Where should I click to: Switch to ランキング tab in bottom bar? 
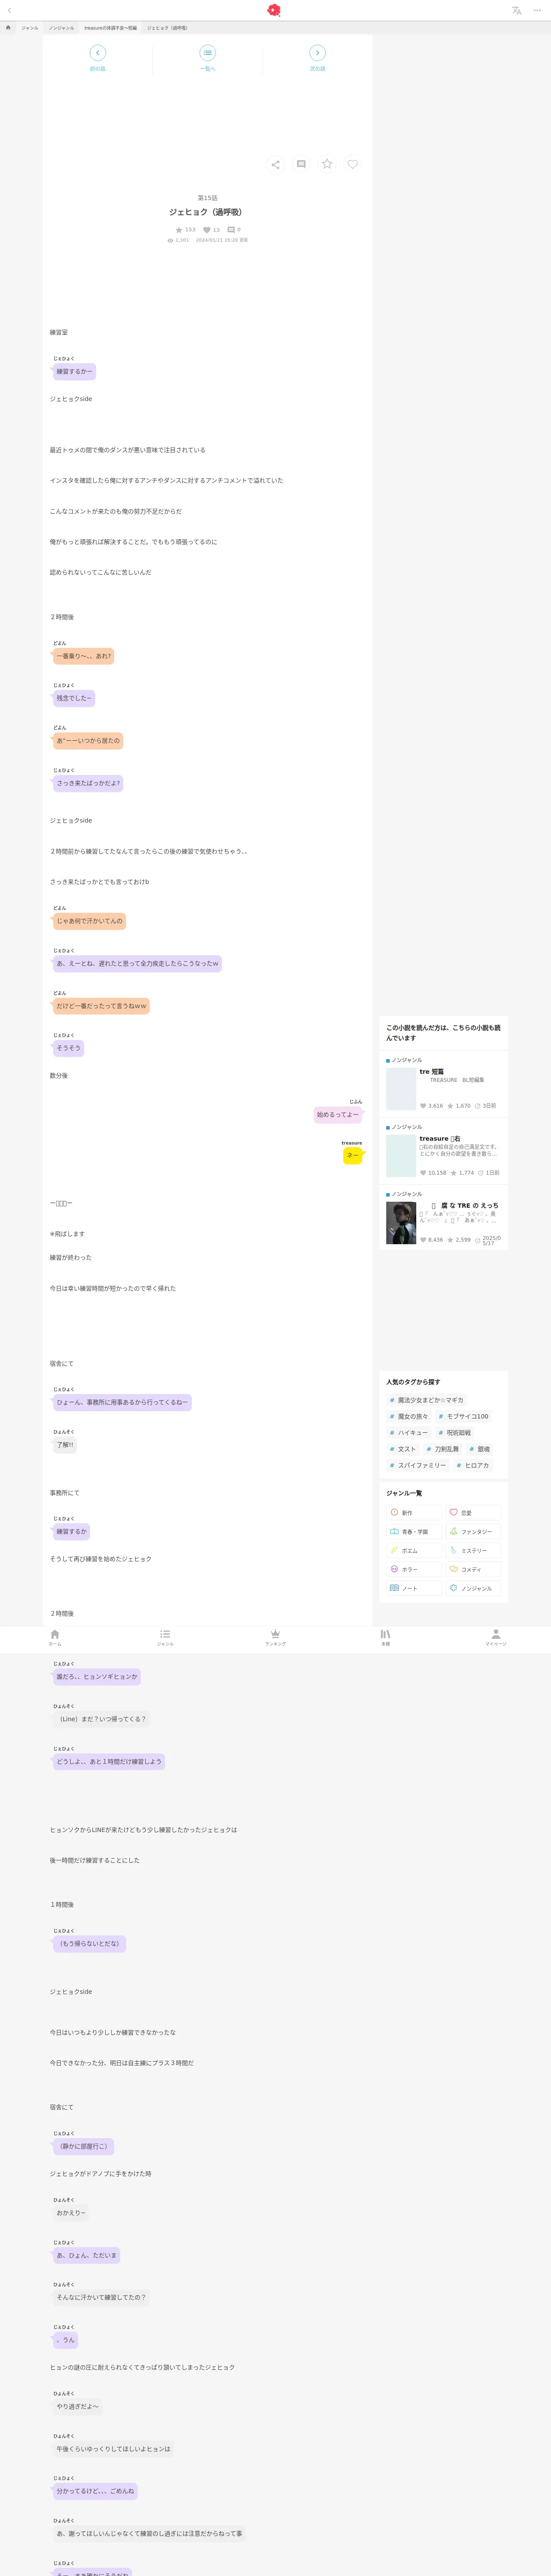tap(275, 1638)
